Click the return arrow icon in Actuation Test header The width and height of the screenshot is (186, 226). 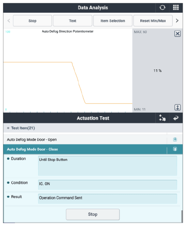[176, 118]
